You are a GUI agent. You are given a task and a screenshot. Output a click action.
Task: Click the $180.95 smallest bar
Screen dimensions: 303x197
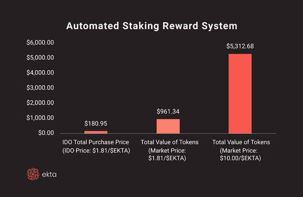tap(96, 132)
